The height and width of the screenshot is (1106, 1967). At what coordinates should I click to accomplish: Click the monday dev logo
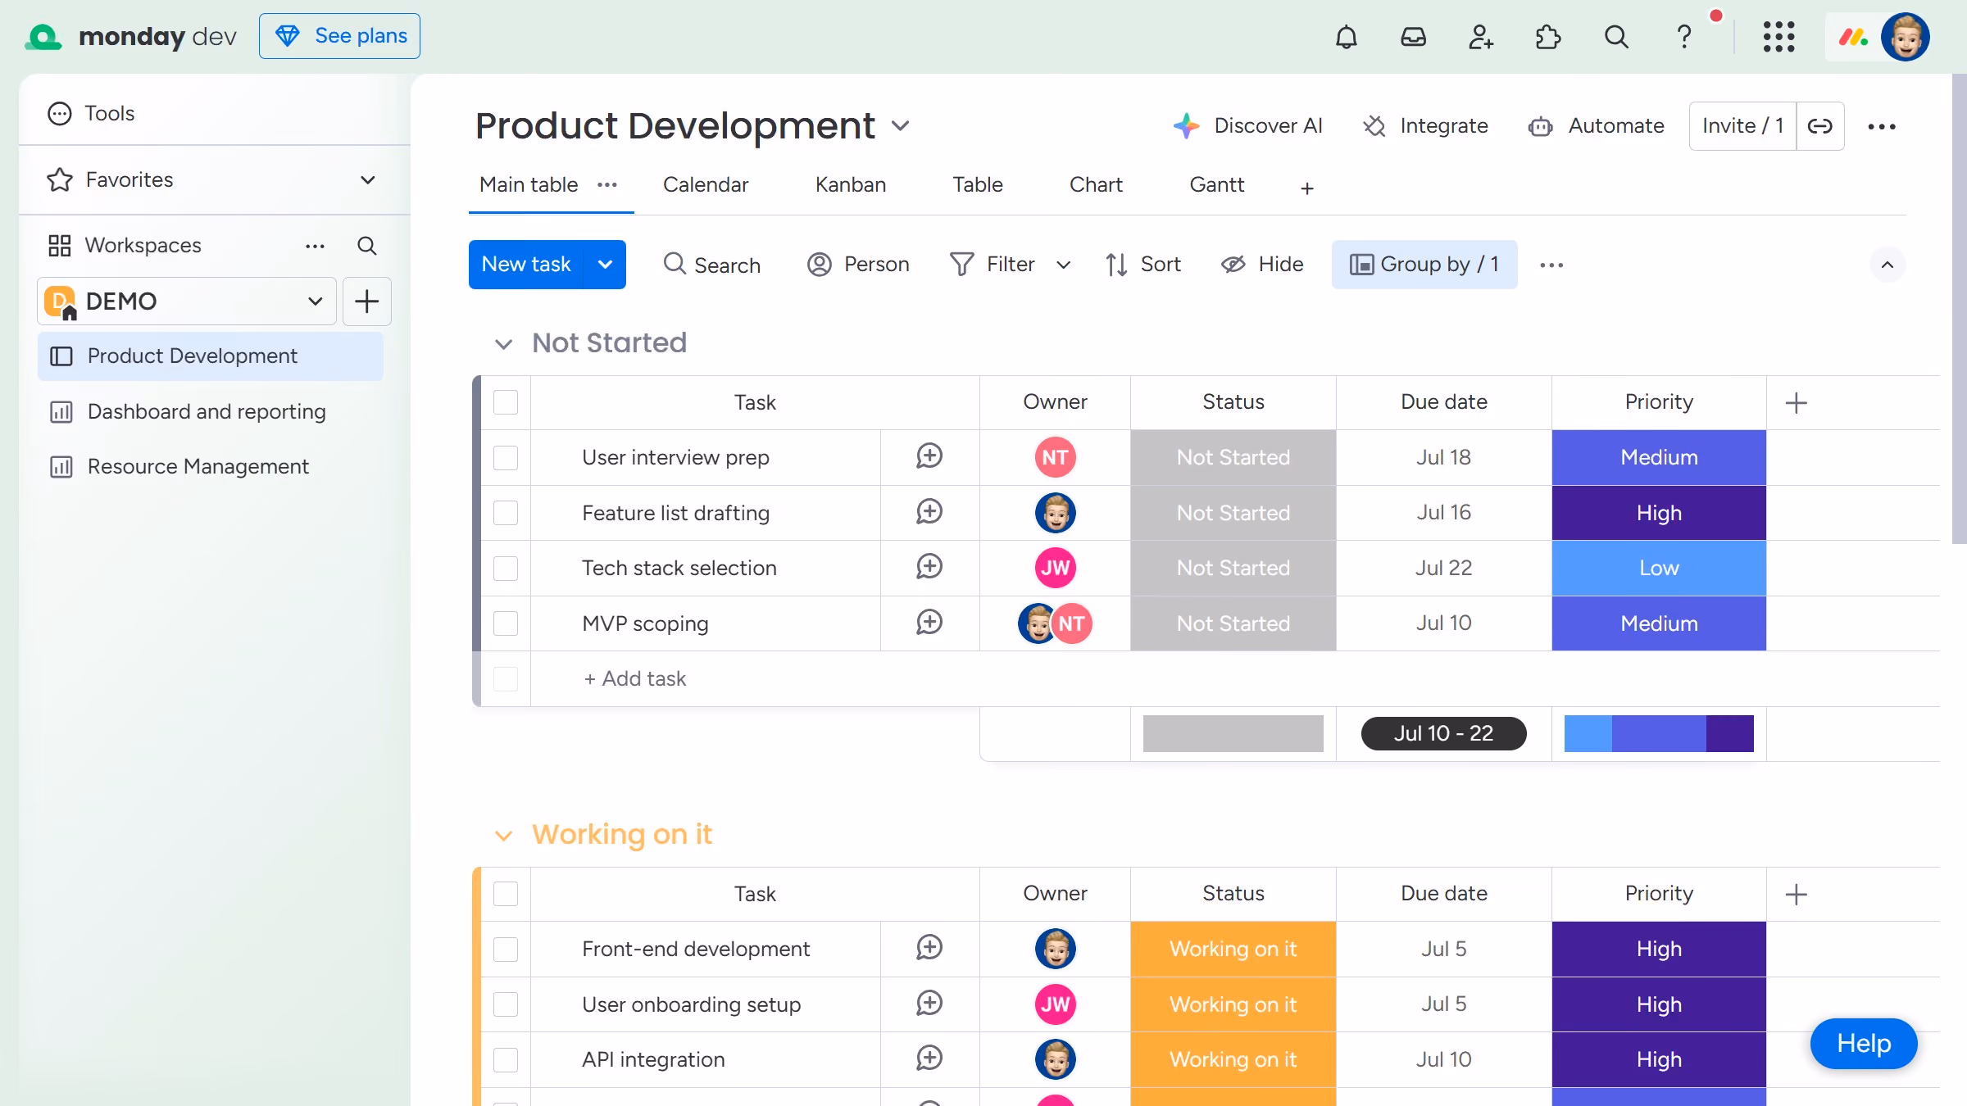(131, 37)
